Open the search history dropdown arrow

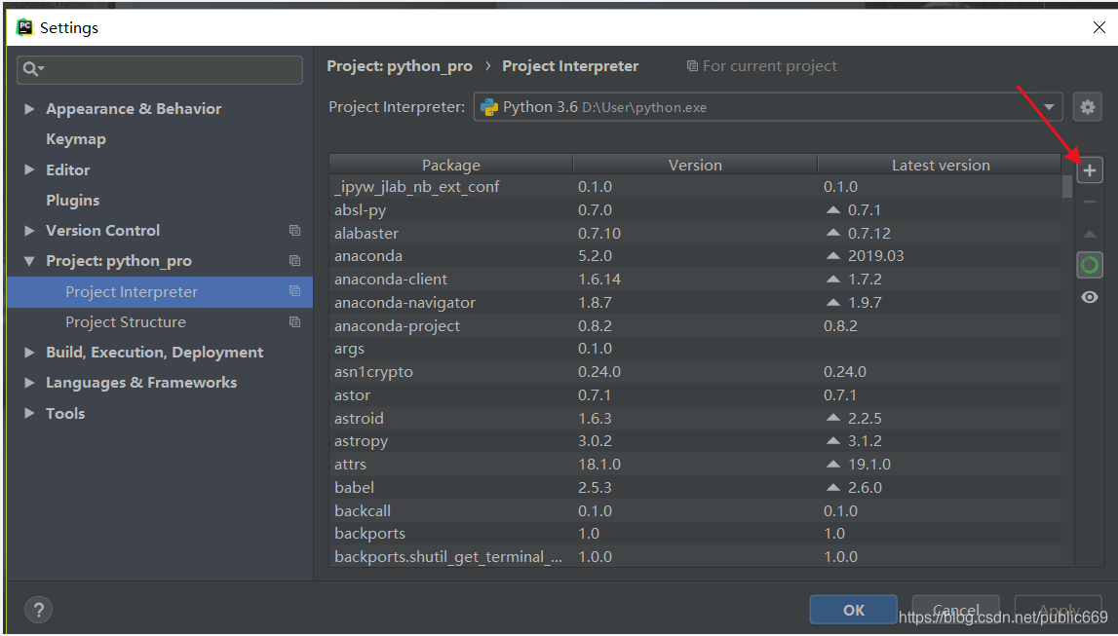point(41,68)
